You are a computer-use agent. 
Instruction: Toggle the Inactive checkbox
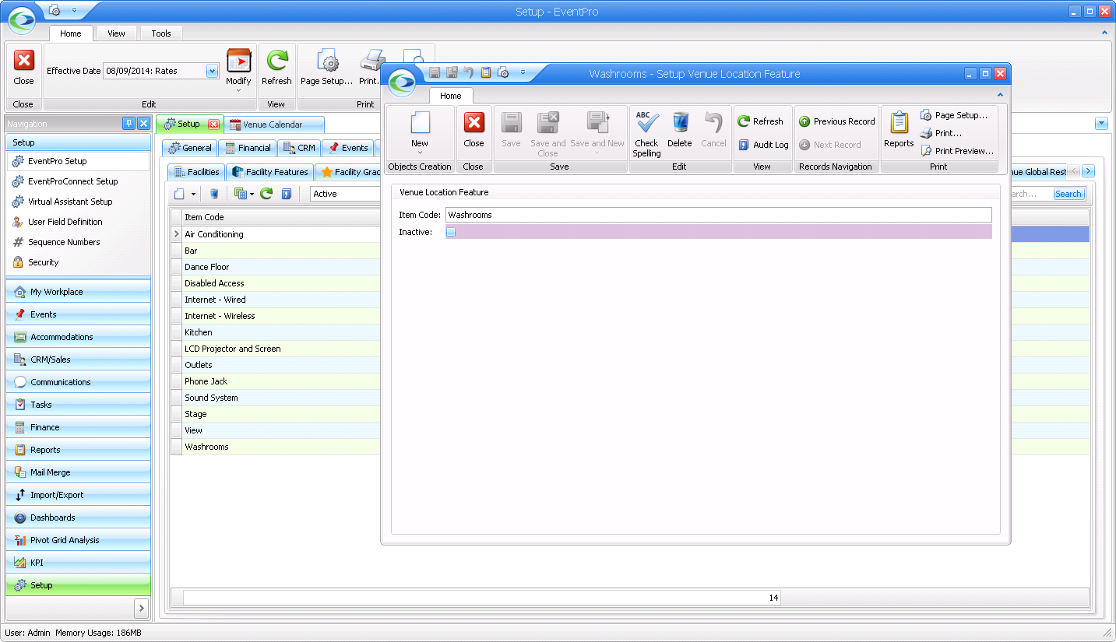point(451,232)
